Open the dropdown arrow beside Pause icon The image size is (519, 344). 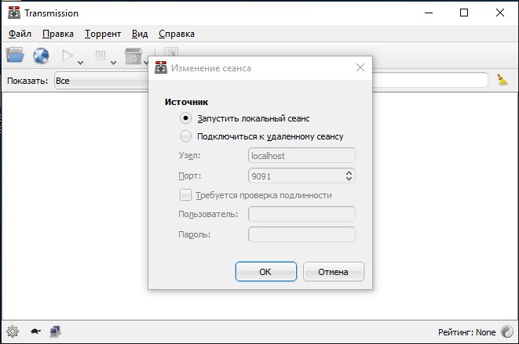[113, 63]
